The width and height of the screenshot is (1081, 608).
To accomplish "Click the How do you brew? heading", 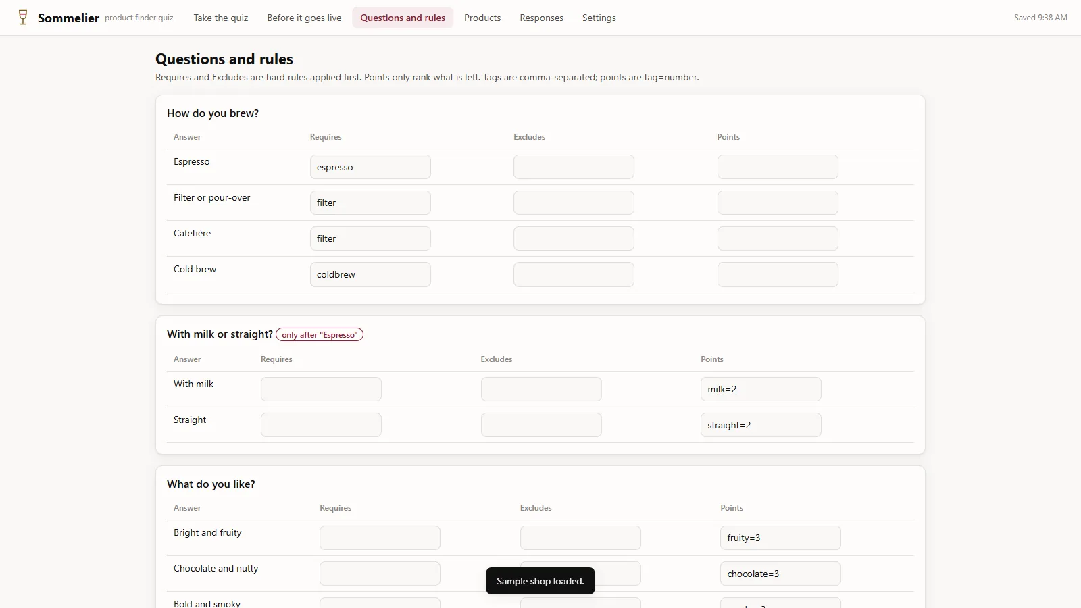I will pos(213,113).
